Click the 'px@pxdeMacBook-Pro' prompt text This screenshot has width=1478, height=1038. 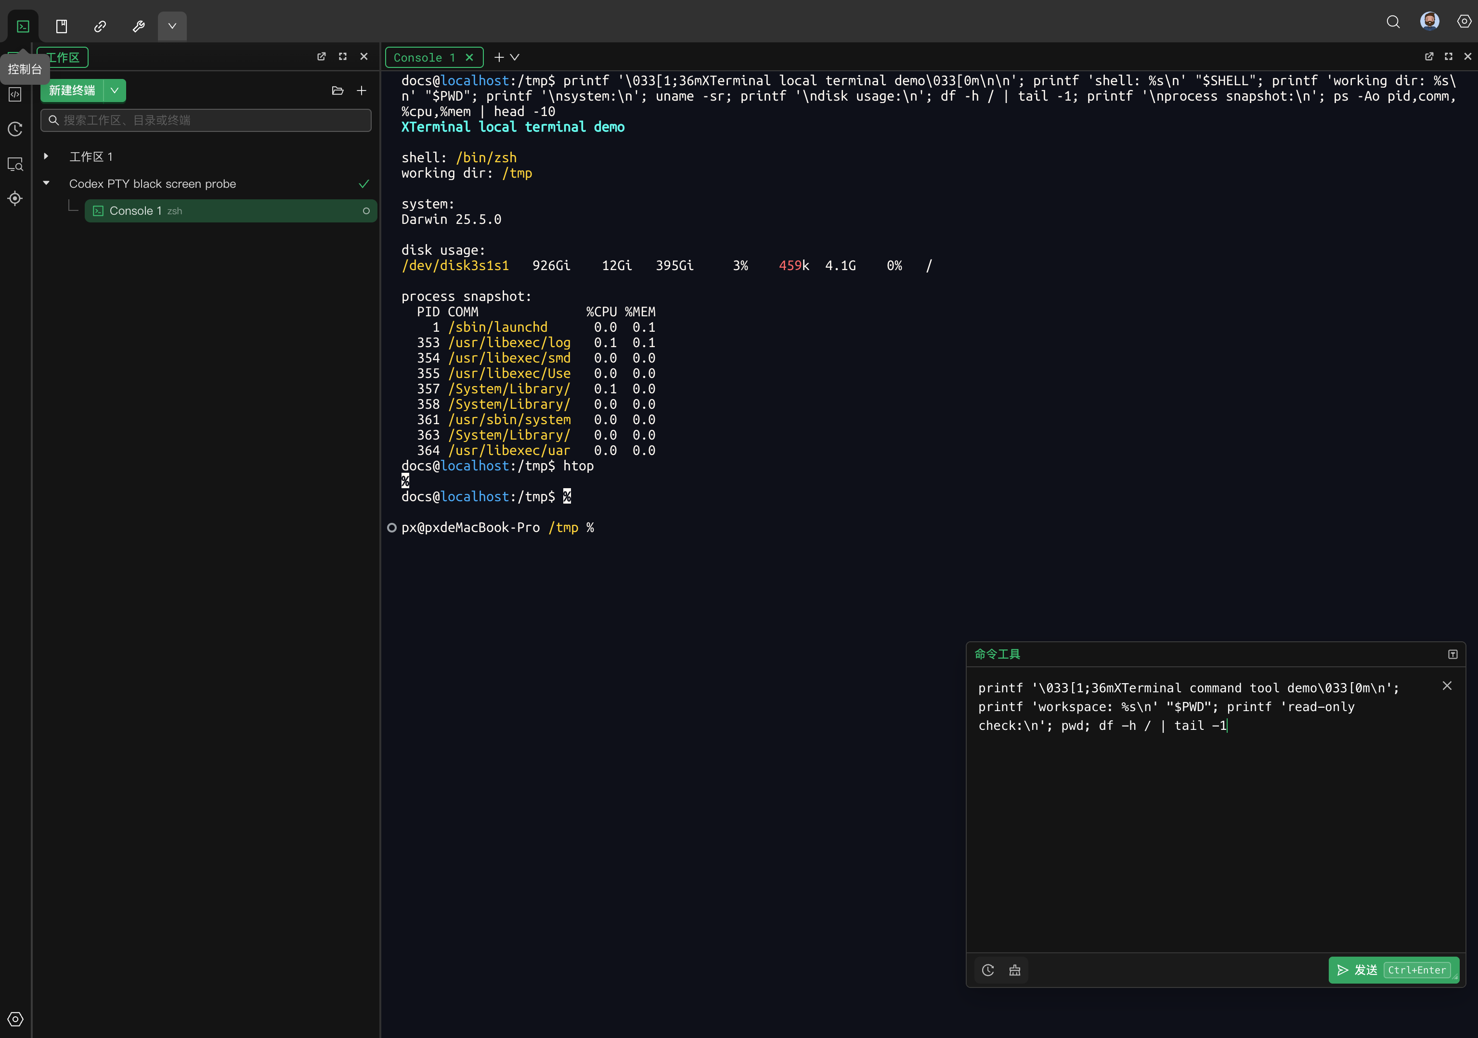pos(470,528)
